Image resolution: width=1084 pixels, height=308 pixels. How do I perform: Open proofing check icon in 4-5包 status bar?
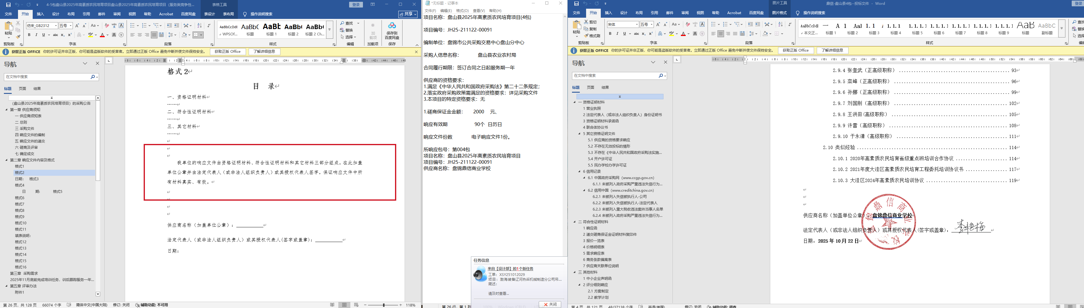point(69,305)
